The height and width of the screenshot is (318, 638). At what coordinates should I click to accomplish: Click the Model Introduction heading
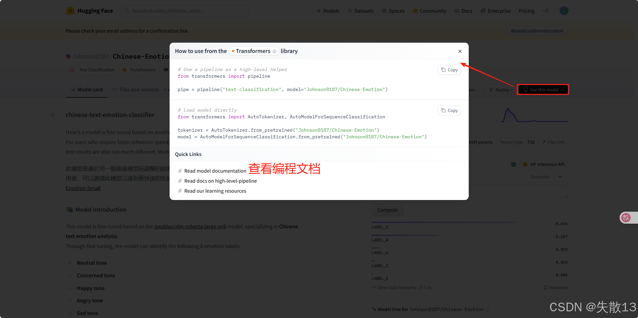[101, 210]
